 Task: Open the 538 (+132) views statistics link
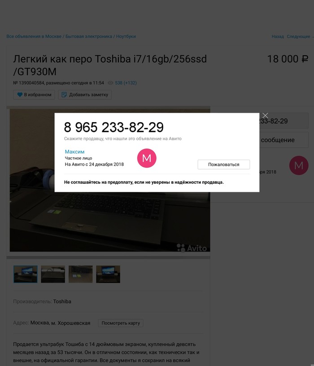[x=126, y=83]
